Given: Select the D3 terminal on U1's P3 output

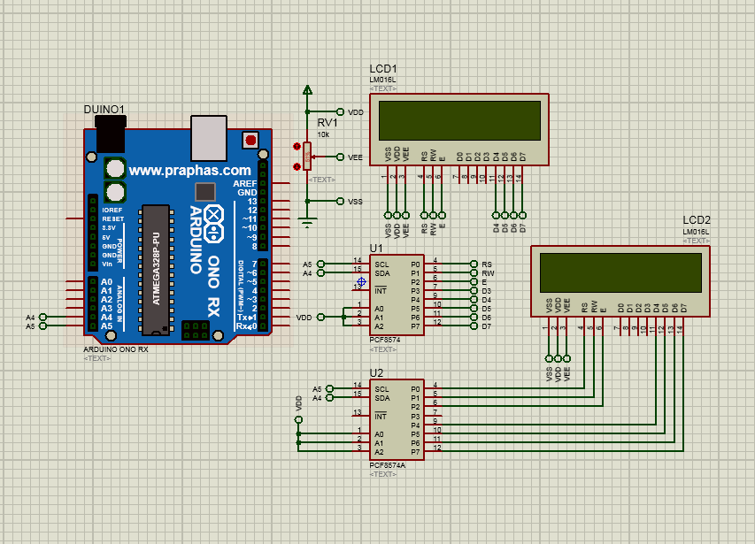Looking at the screenshot, I should click(x=474, y=290).
